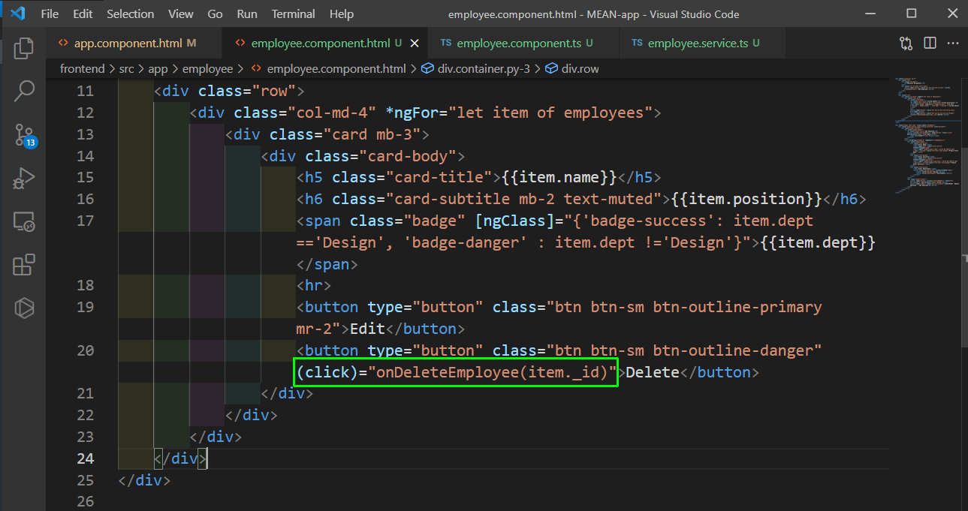
Task: Open the View menu
Action: (180, 14)
